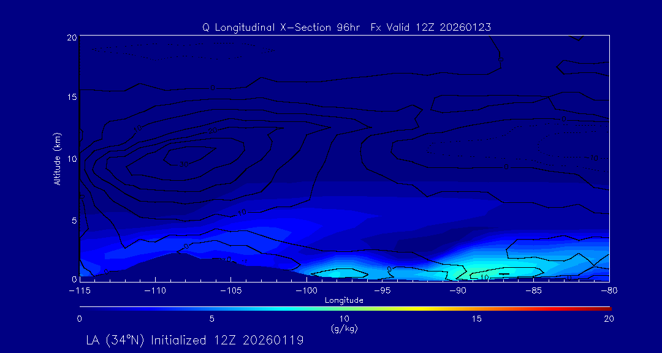
Task: Click the 5 label under the color scale
Action: [212, 319]
